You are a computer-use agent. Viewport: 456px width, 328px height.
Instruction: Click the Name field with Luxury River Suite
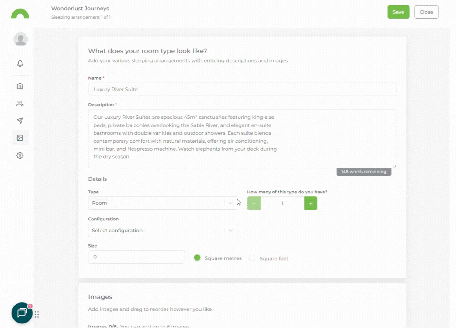tap(242, 90)
